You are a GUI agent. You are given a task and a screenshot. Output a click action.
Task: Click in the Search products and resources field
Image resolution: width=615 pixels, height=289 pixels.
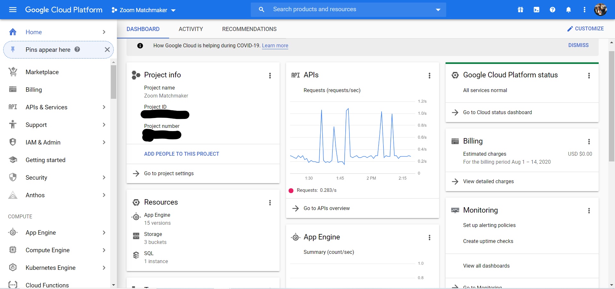(x=348, y=10)
